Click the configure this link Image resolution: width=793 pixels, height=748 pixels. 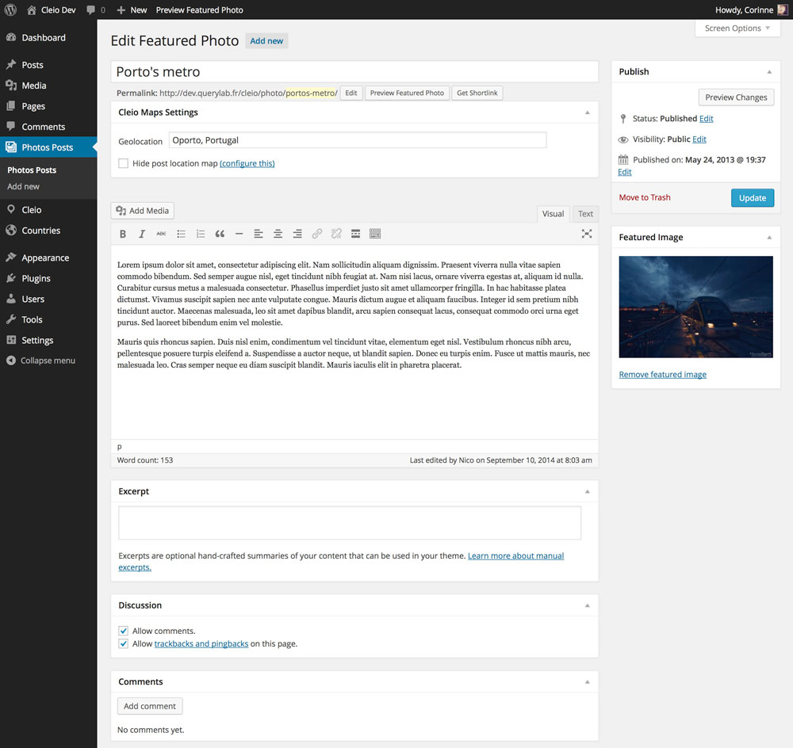pyautogui.click(x=247, y=163)
